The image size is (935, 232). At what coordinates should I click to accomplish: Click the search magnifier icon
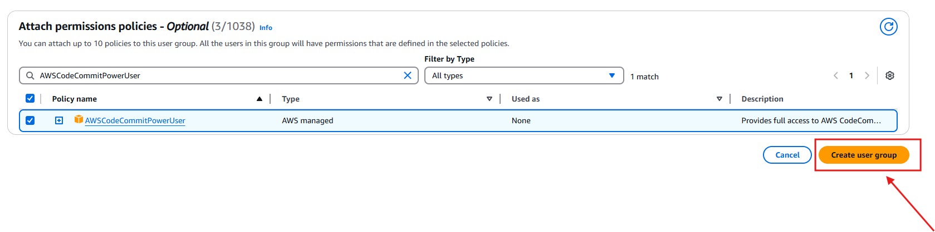click(30, 75)
